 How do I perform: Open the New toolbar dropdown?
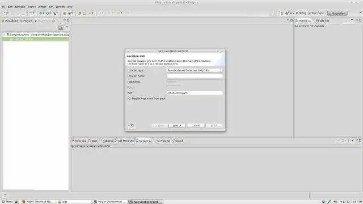click(x=8, y=13)
